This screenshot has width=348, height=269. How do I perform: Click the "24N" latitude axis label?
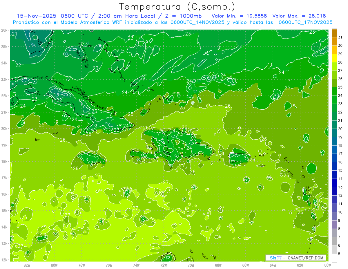tap(4, 63)
